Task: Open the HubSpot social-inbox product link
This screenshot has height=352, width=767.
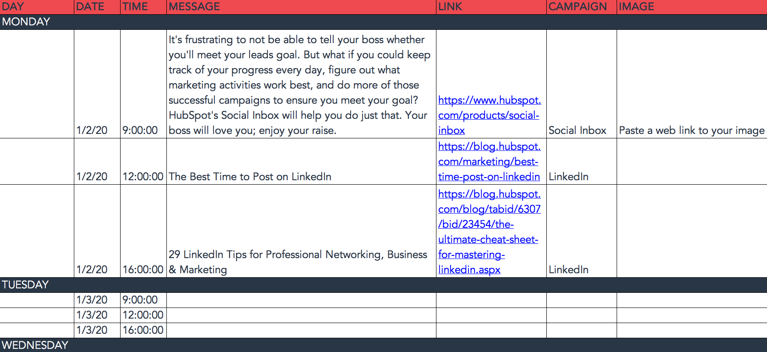Action: pyautogui.click(x=489, y=115)
